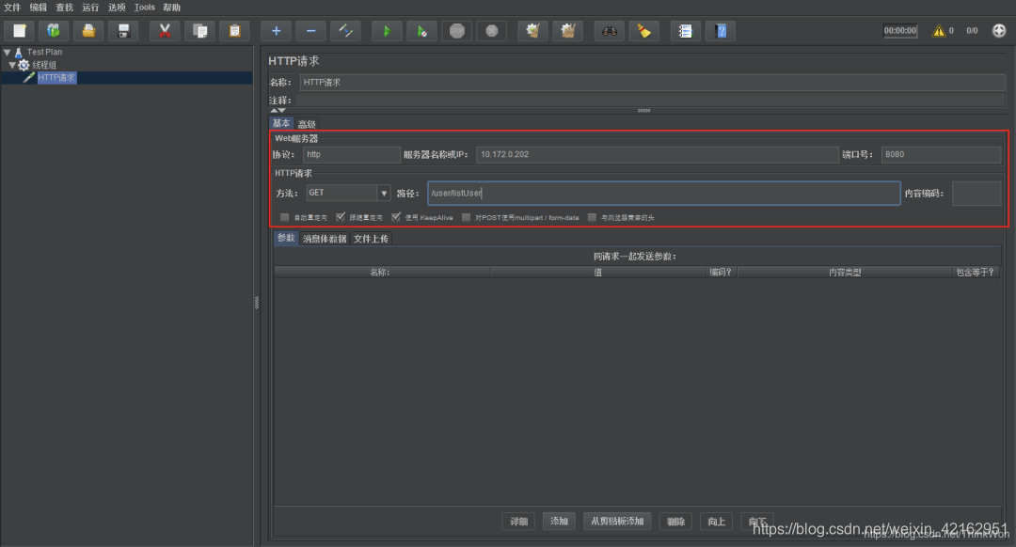This screenshot has width=1016, height=547.
Task: Click the Open file folder icon
Action: coord(88,30)
